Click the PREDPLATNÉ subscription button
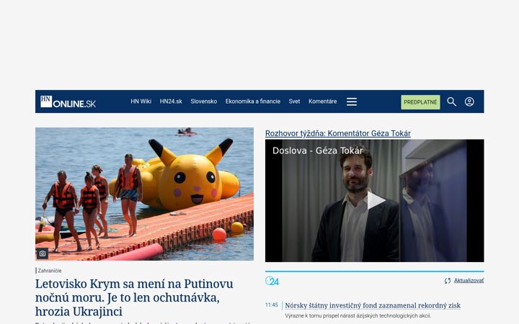Viewport: 519px width, 324px height. 420,102
